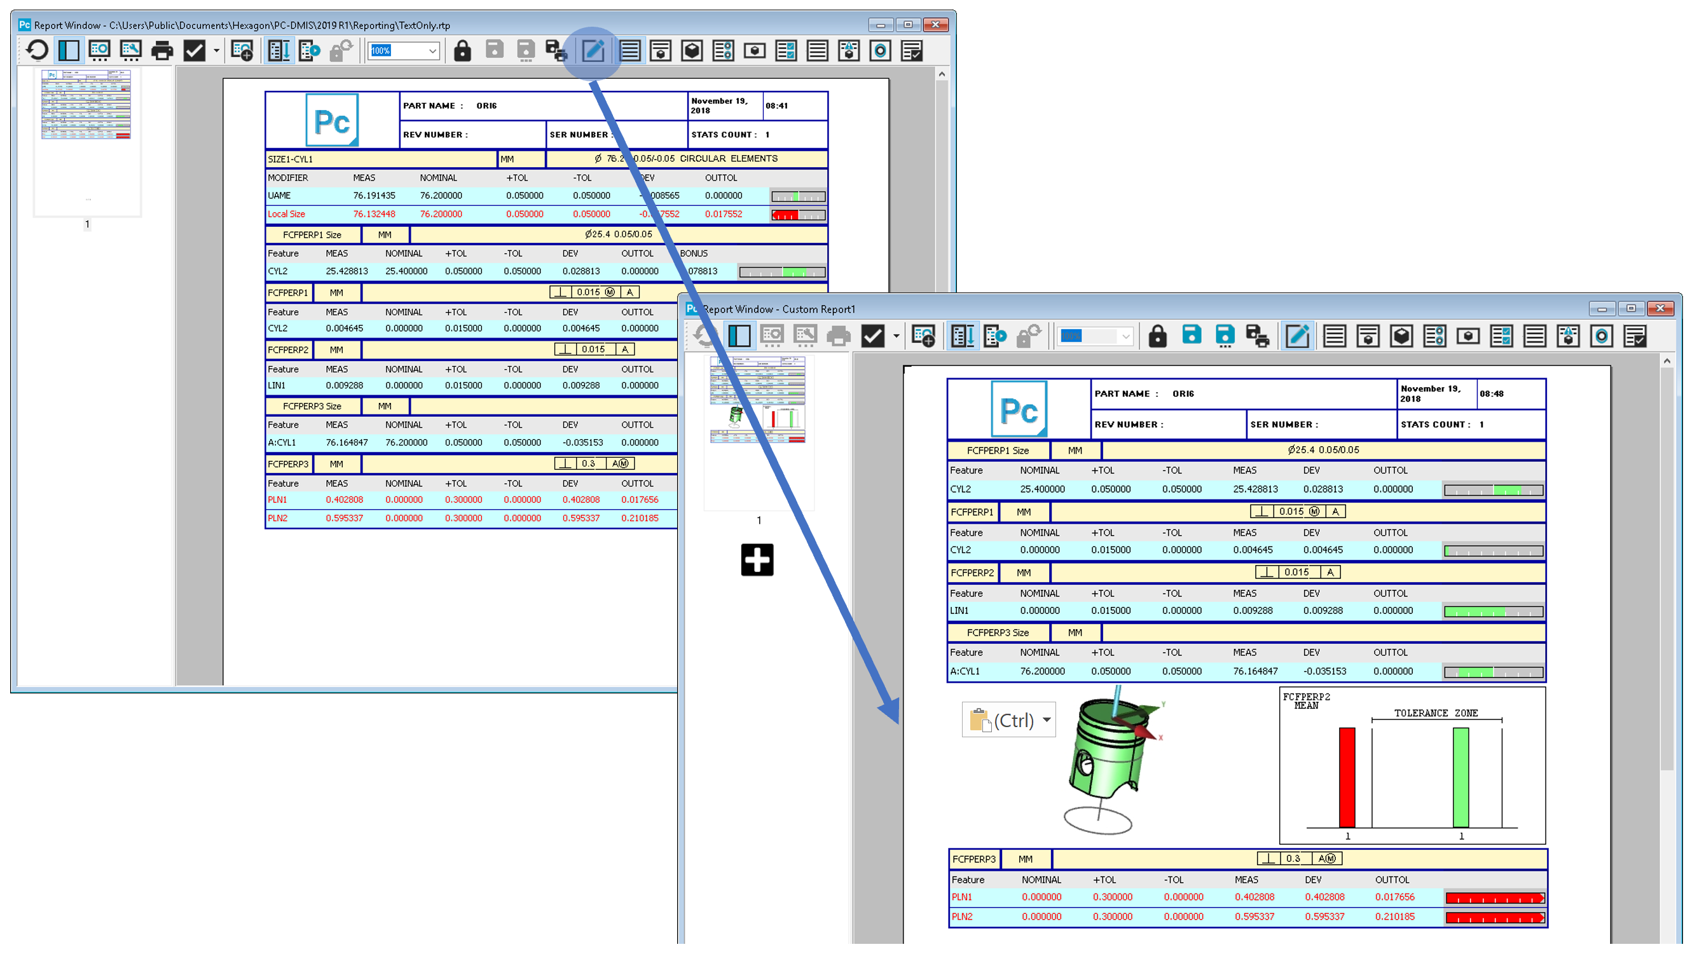Toggle the dimension checkmark display option
This screenshot has height=954, width=1697.
click(195, 50)
